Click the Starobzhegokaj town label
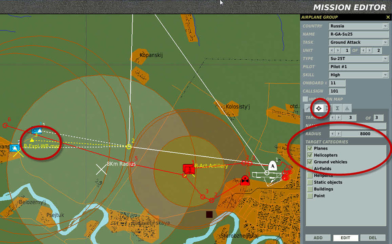 click(x=240, y=236)
